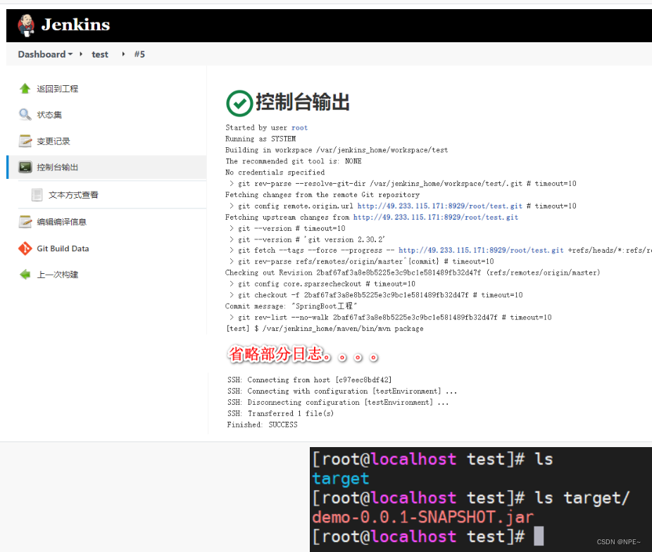This screenshot has width=652, height=552.
Task: Expand the chevron after test breadcrumb
Action: pyautogui.click(x=123, y=54)
